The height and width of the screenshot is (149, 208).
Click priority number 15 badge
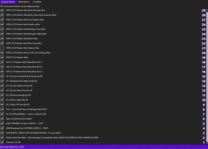point(204,76)
